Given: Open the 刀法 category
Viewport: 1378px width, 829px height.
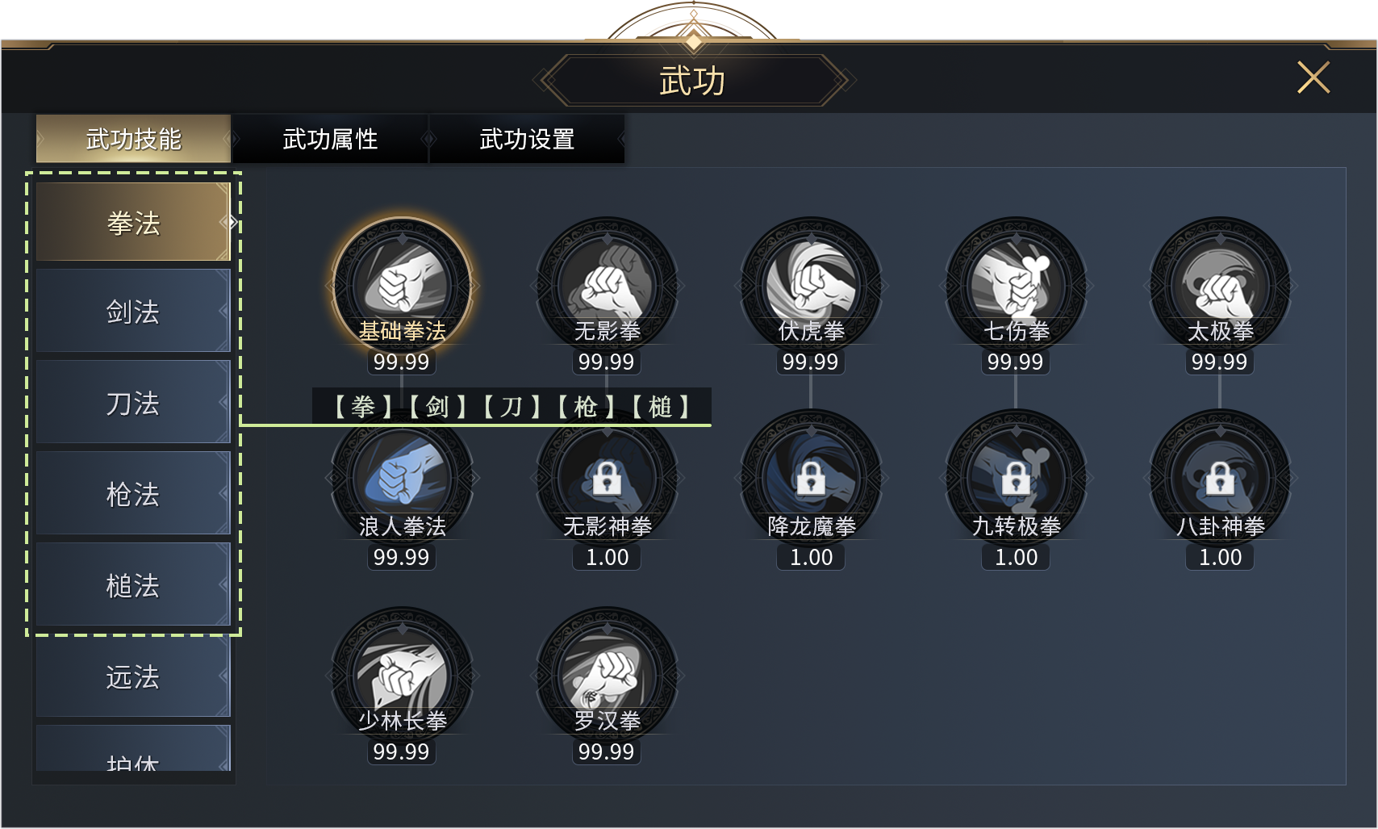Looking at the screenshot, I should tap(133, 403).
